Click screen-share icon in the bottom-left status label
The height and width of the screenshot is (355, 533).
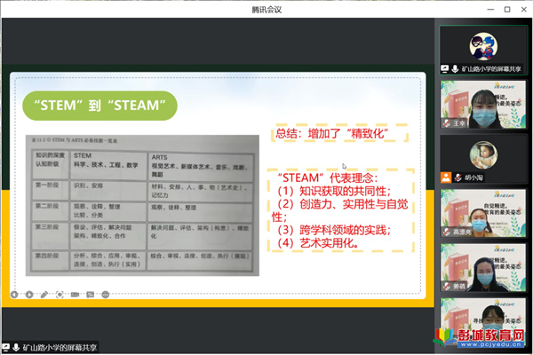5,348
